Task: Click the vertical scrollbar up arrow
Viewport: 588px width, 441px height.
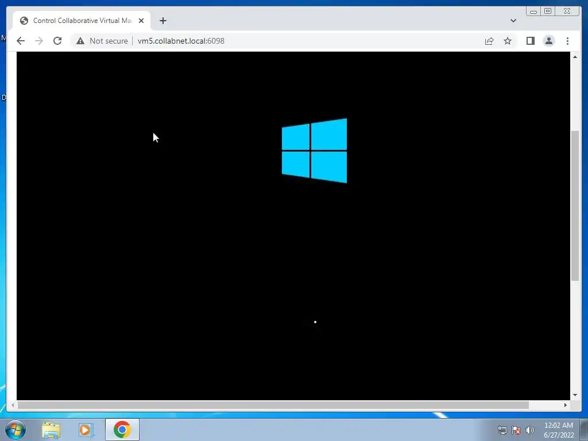Action: [575, 57]
